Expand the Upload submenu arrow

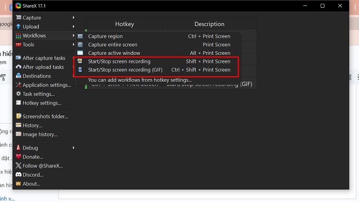tap(74, 26)
